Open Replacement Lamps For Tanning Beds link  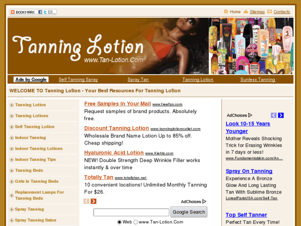pos(40,195)
